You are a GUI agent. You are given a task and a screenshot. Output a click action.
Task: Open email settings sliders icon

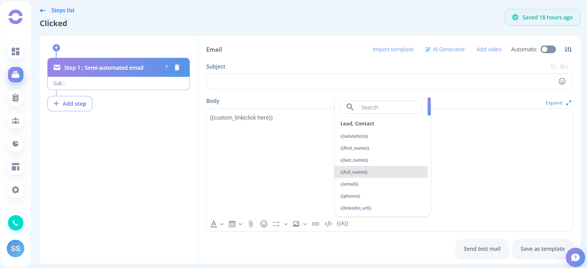[x=568, y=49]
